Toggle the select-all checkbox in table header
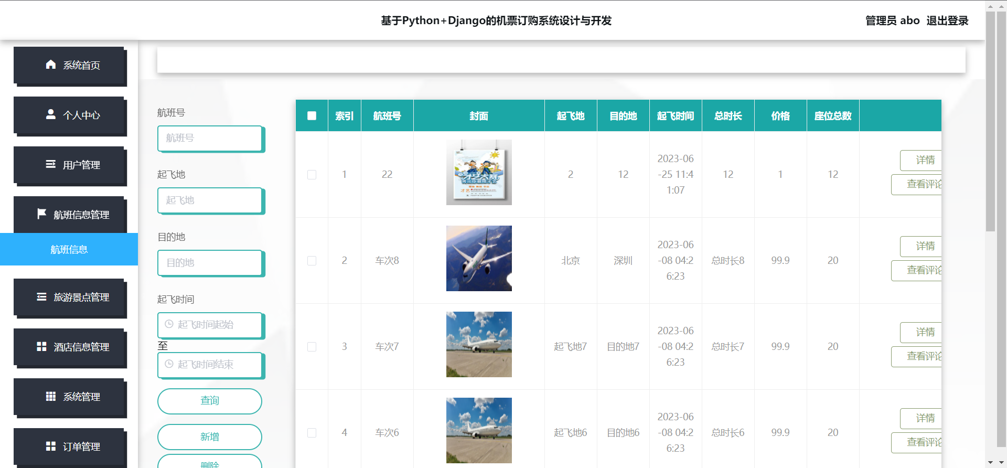The image size is (1007, 468). [x=312, y=115]
